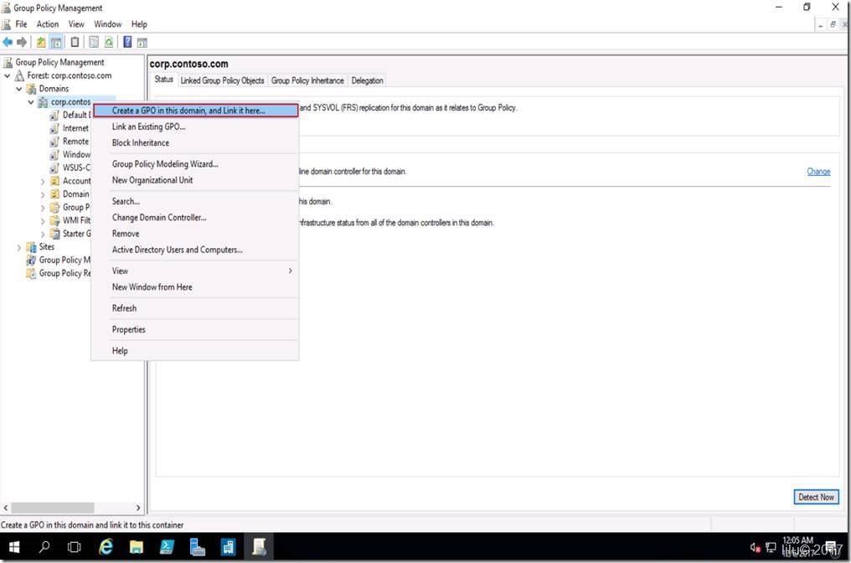
Task: Click the volume icon in system tray
Action: coord(755,547)
